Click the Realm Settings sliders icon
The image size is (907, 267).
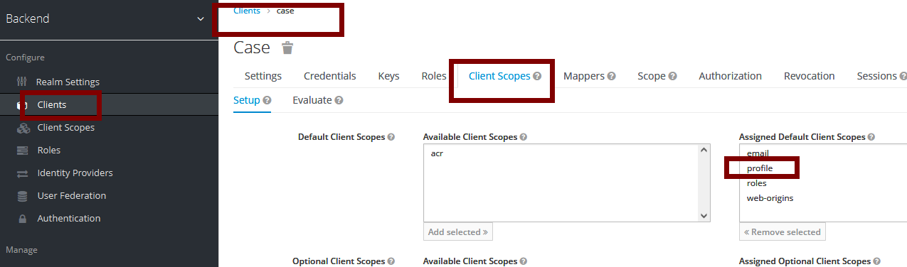21,82
